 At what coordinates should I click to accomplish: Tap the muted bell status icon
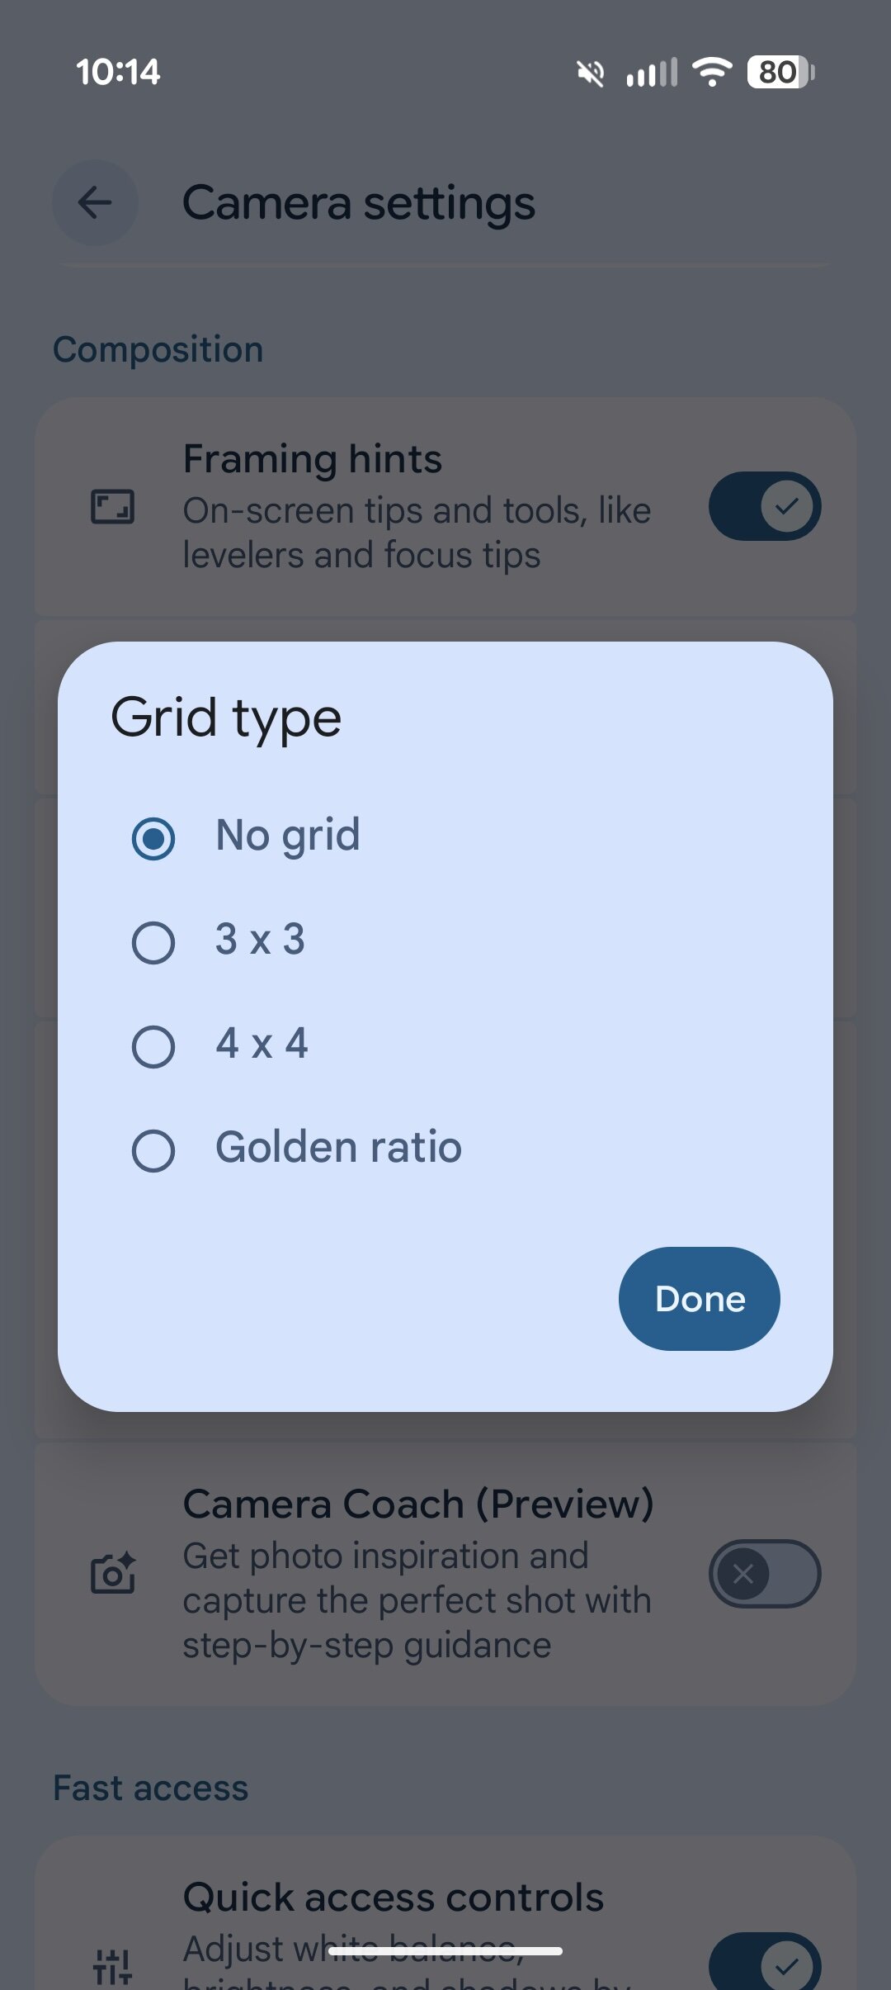pos(591,73)
